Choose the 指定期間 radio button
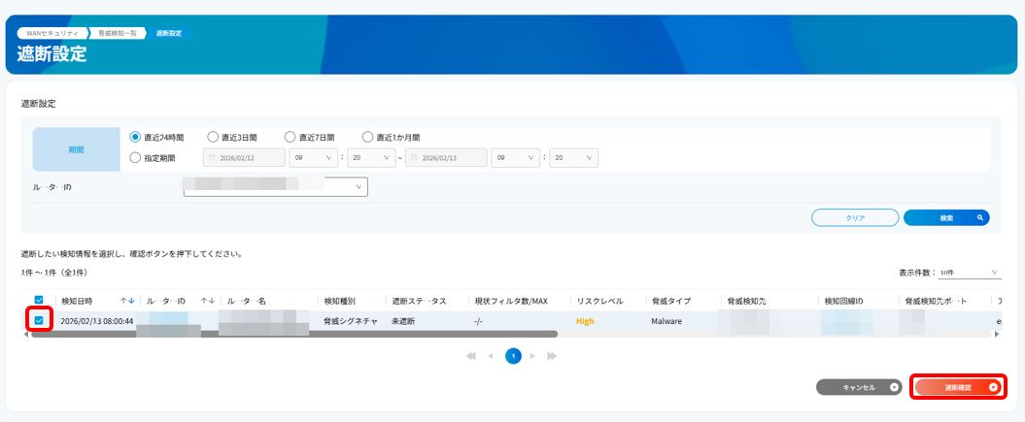Screen dimensions: 1025x422 coord(136,158)
